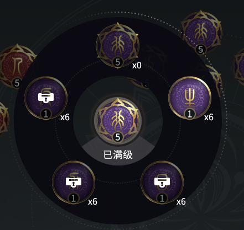Click the padlock on the left wheel rune

[46, 98]
